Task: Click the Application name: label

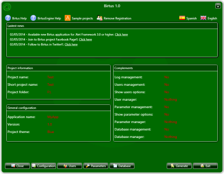Action: [x=21, y=117]
